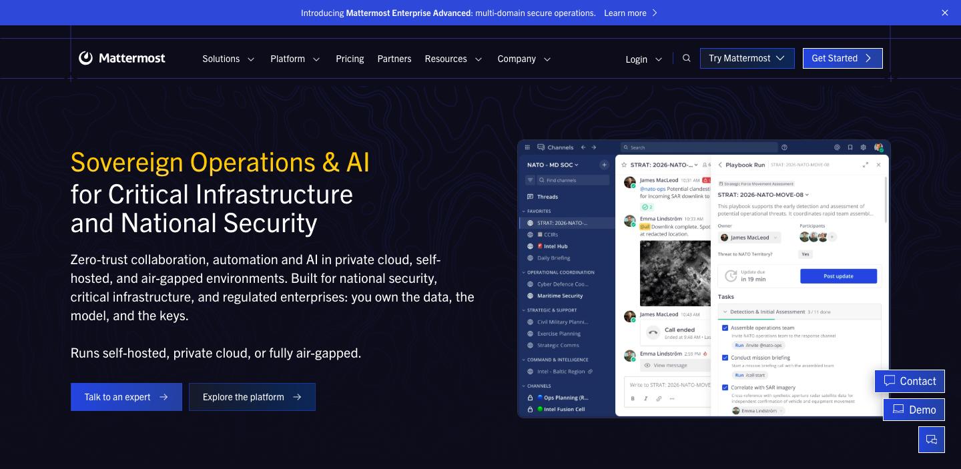Open settings gear icon in app header

(x=863, y=147)
